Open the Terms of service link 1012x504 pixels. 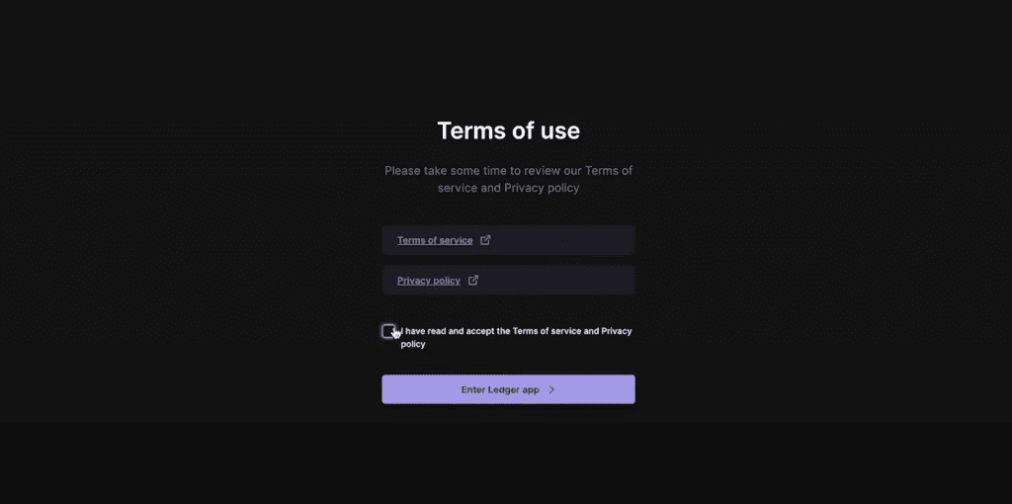435,240
